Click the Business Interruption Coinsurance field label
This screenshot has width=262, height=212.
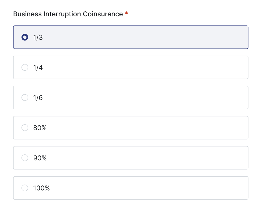pos(68,14)
